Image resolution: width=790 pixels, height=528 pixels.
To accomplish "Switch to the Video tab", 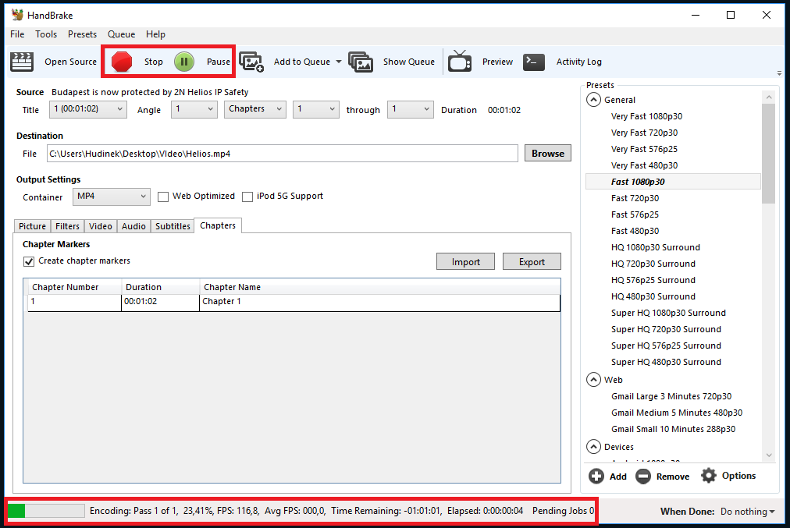I will pos(101,226).
